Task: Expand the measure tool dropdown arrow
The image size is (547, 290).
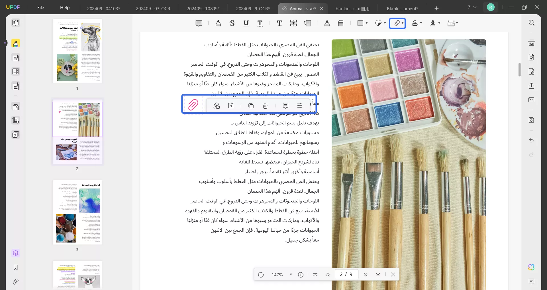Action: tap(457, 23)
